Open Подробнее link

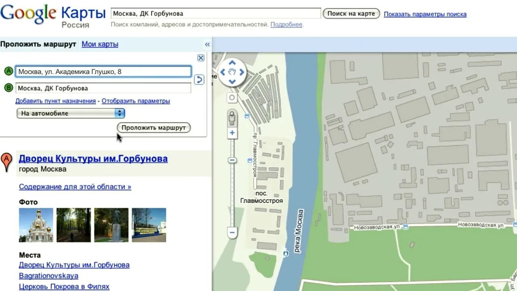tap(286, 24)
